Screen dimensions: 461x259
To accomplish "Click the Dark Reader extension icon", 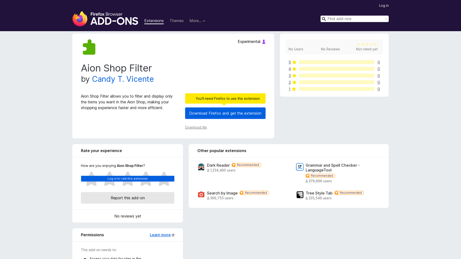I will (201, 167).
